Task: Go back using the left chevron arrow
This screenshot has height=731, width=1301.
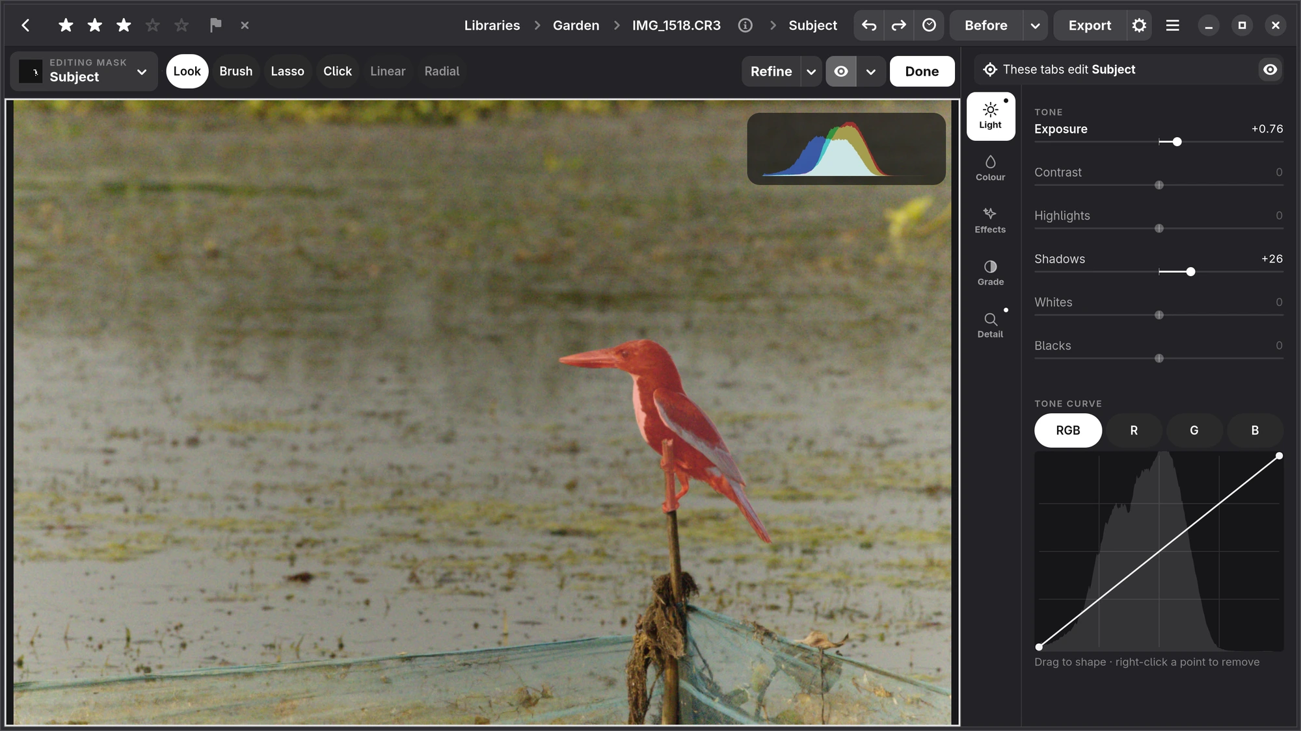Action: click(25, 25)
